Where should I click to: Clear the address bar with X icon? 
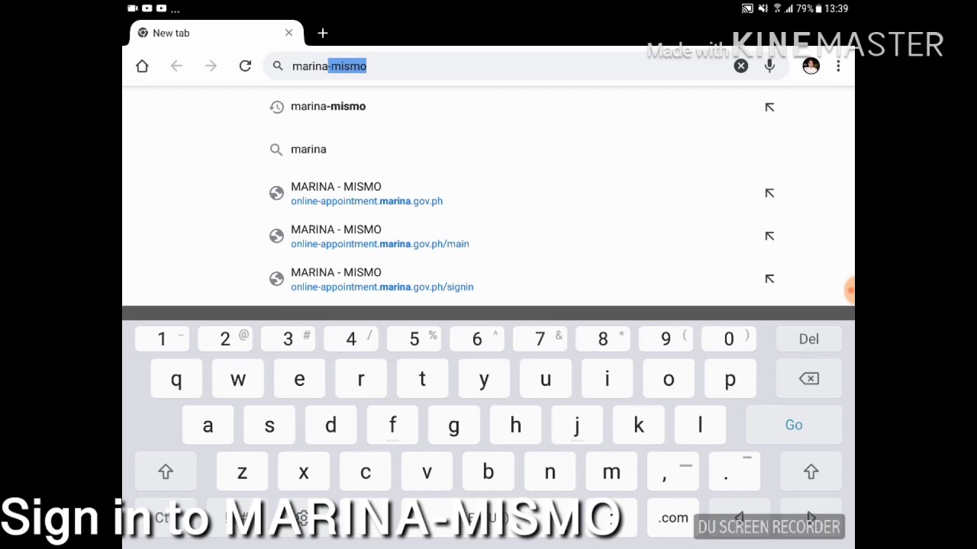741,66
